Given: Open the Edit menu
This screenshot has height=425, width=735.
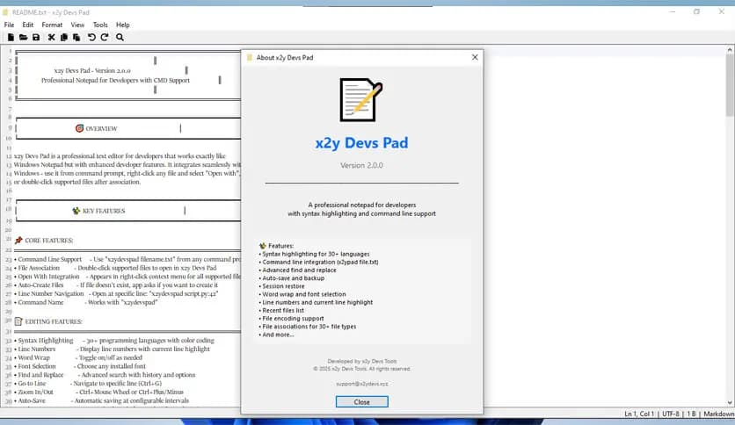Looking at the screenshot, I should click(x=27, y=25).
